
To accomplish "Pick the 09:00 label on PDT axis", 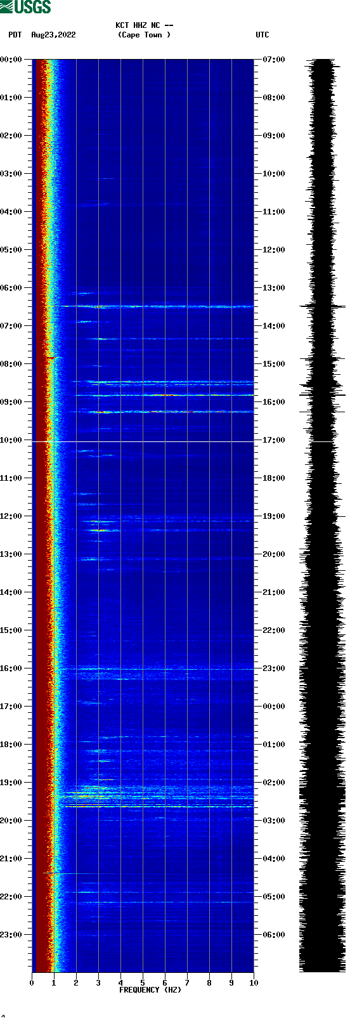I will pyautogui.click(x=11, y=402).
